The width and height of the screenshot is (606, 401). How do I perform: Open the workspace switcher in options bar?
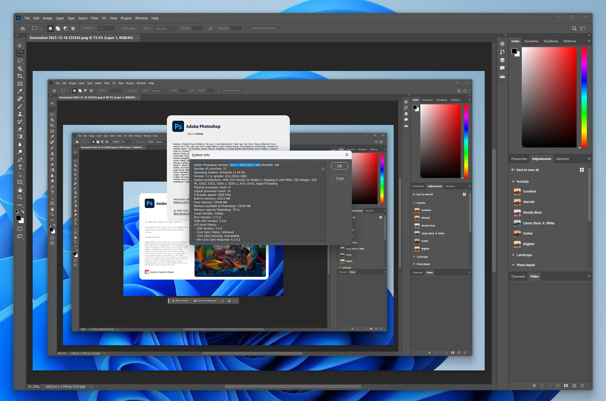[x=583, y=29]
